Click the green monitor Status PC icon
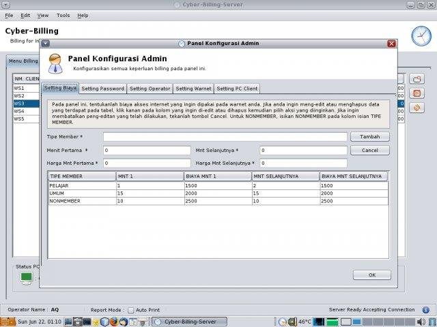Viewport: 437px width, 327px height. point(26,277)
